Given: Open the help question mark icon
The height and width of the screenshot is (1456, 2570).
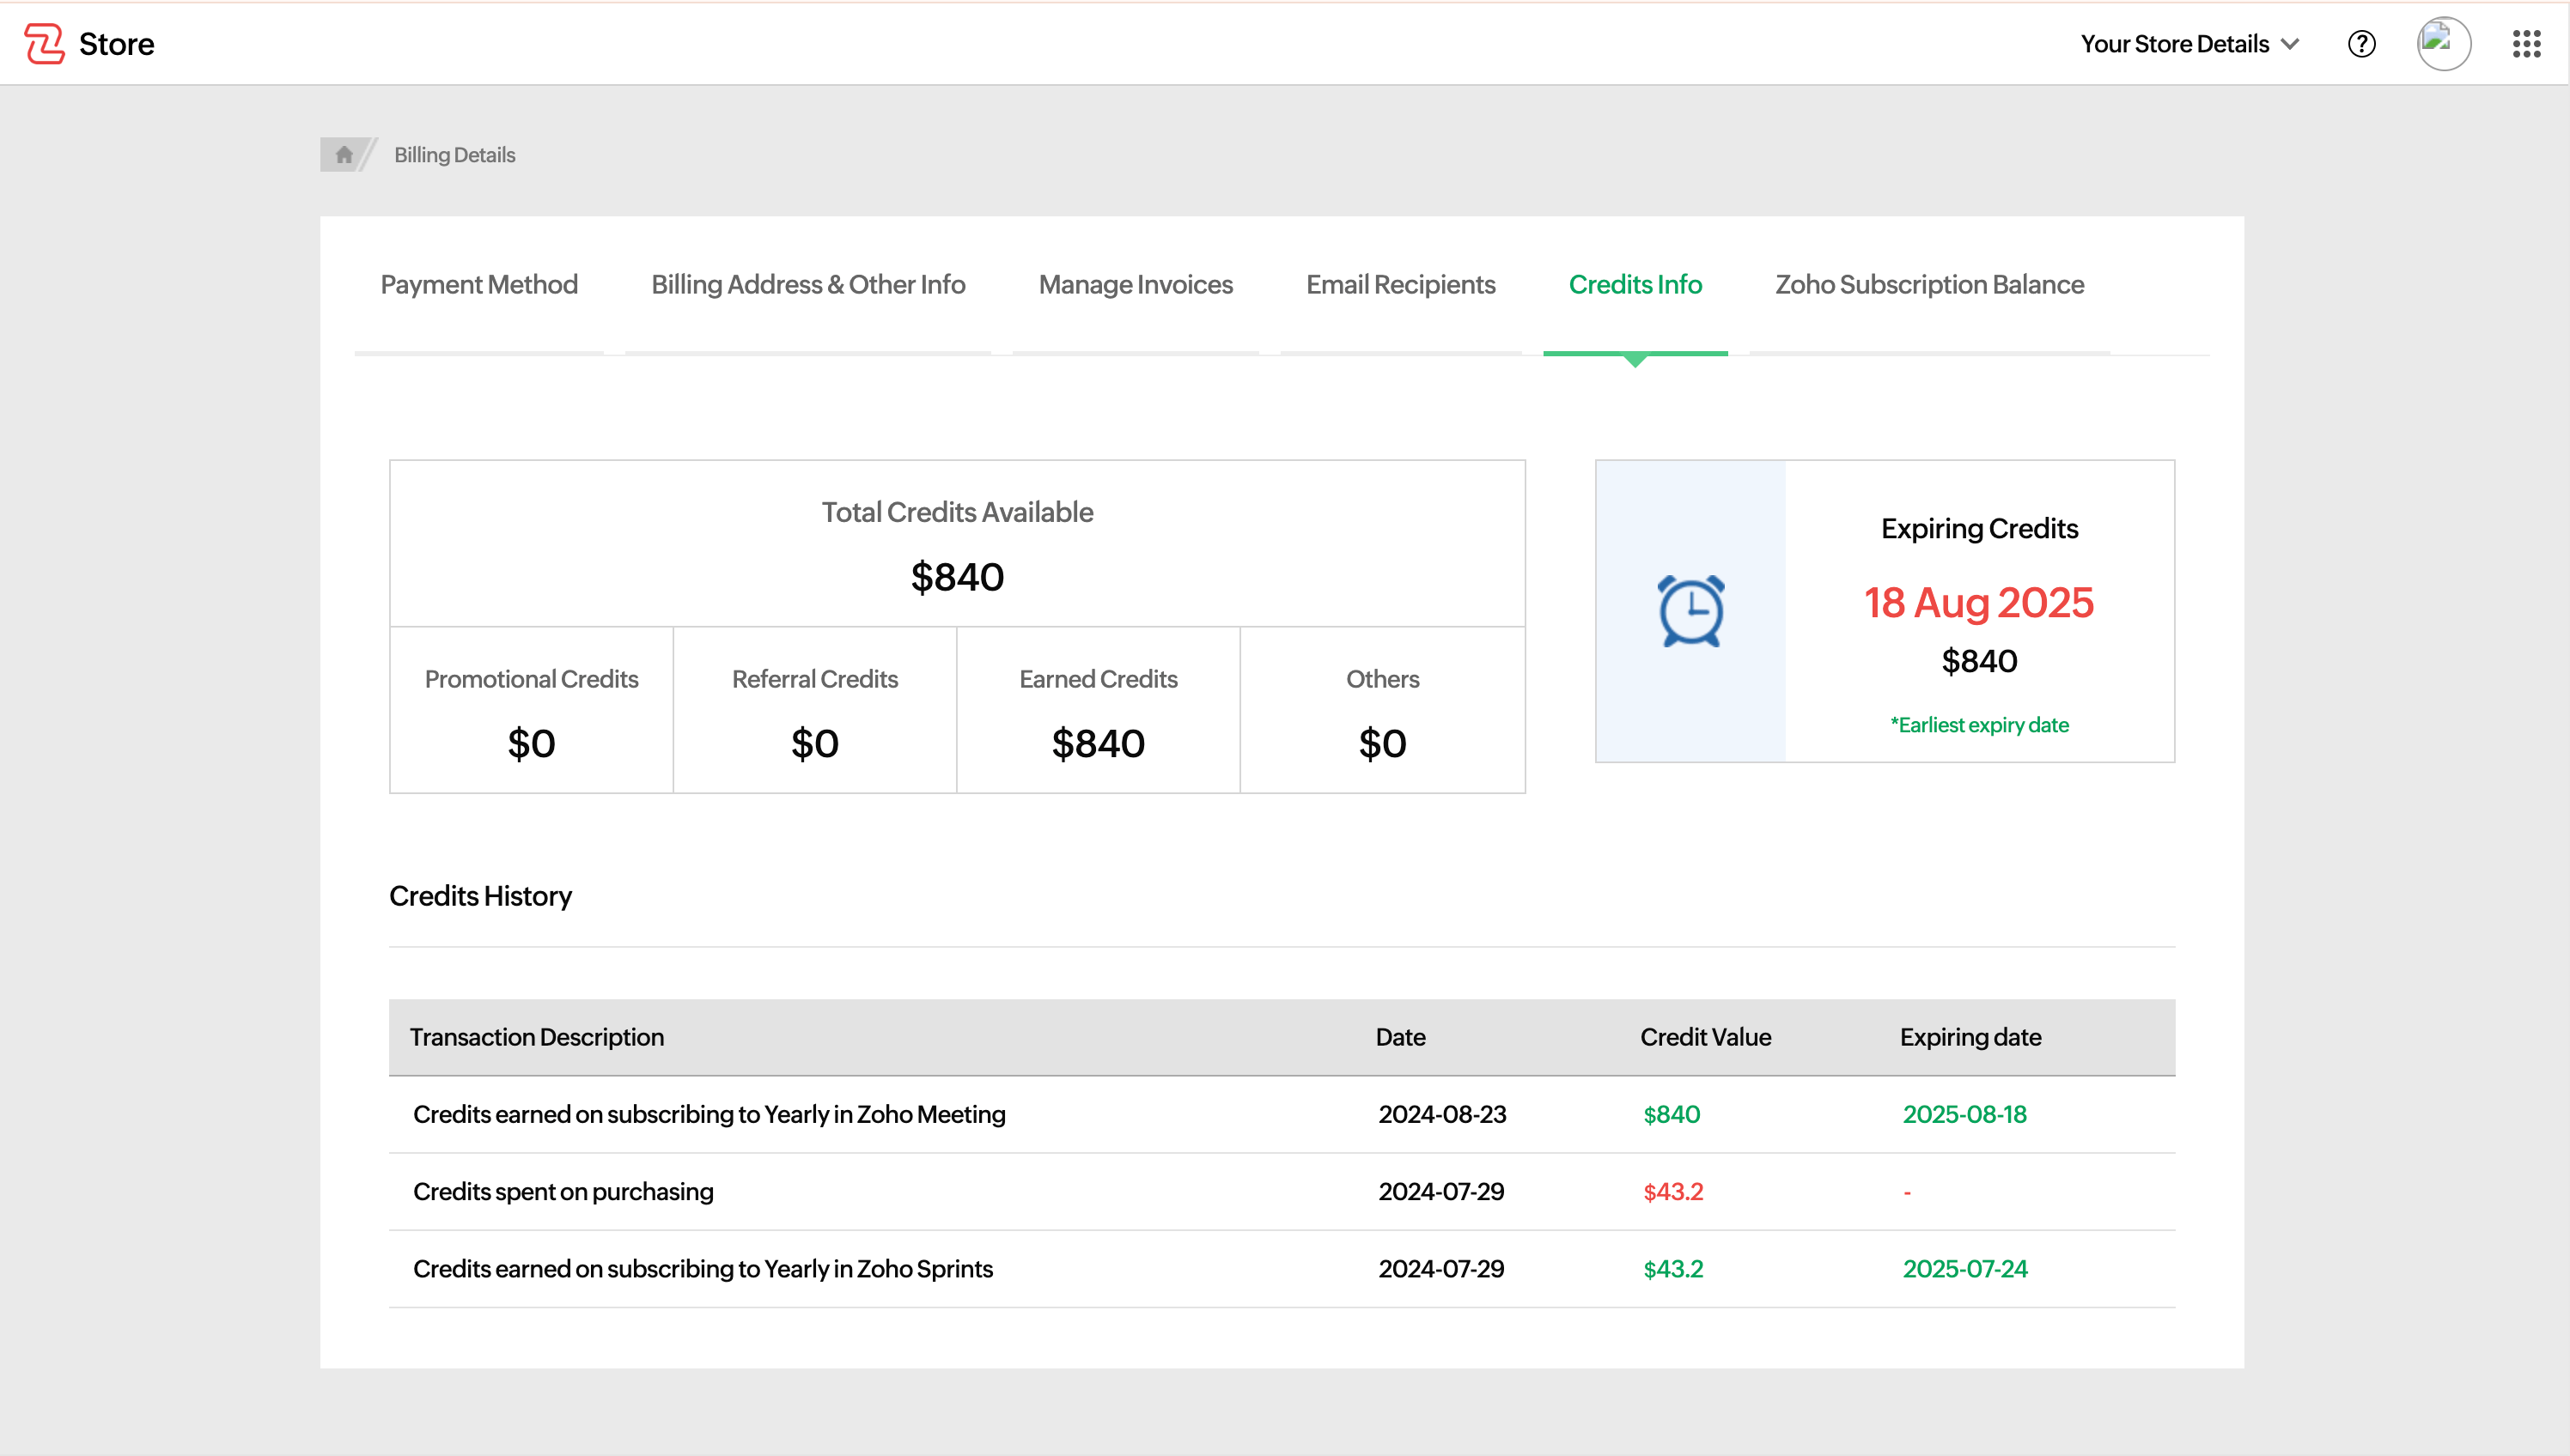Looking at the screenshot, I should click(2361, 44).
